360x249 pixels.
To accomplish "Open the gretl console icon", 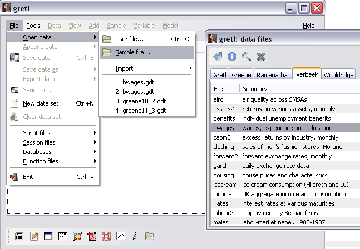I will [48, 236].
